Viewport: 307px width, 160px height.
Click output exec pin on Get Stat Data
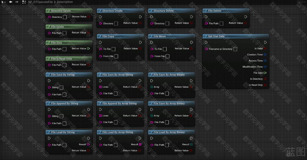pyautogui.click(x=265, y=42)
